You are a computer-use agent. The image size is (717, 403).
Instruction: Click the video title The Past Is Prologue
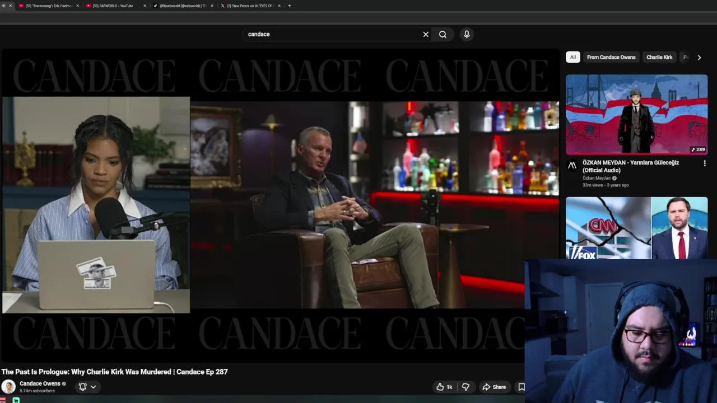tap(115, 372)
